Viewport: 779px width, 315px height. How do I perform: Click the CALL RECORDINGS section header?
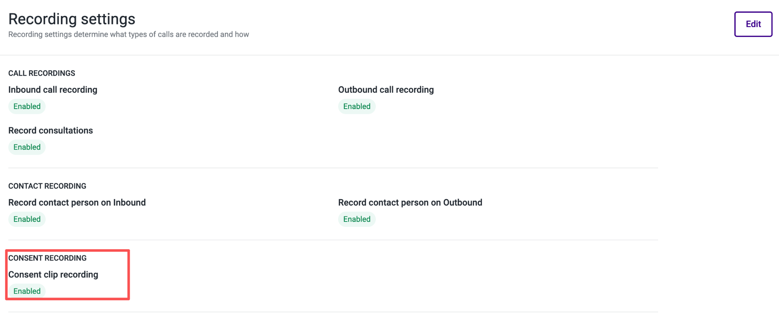coord(42,73)
